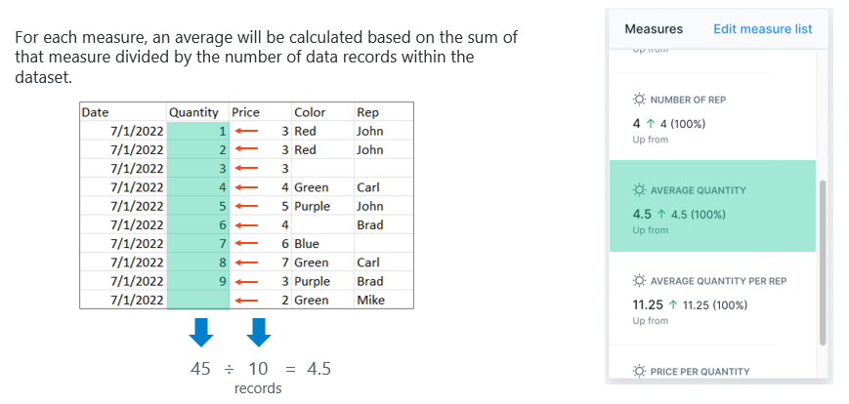Click green up arrow in Average Quantity
The width and height of the screenshot is (849, 404).
pos(658,215)
